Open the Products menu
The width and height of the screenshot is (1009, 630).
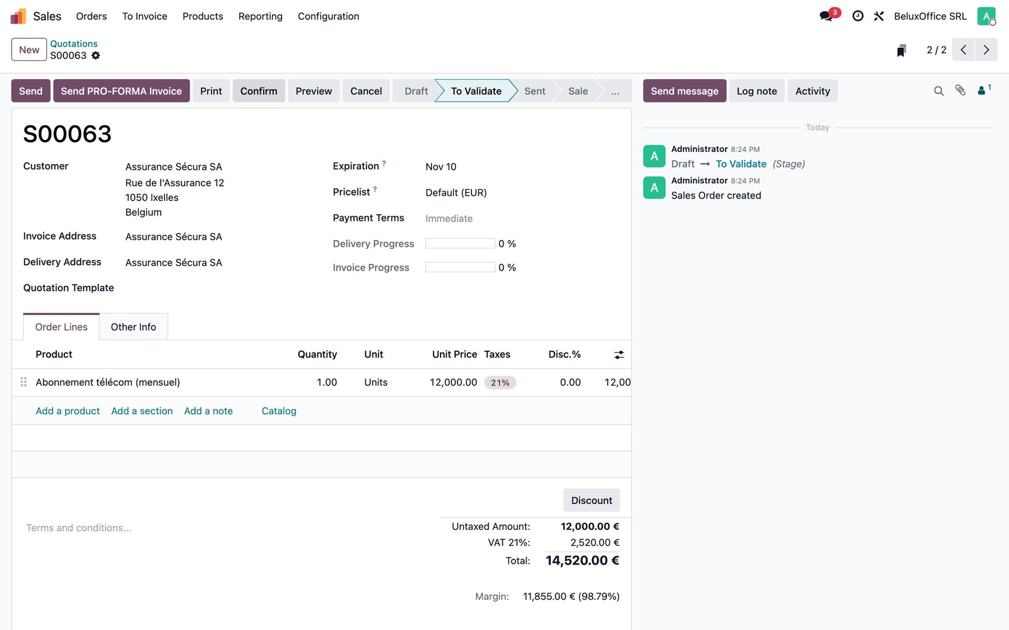point(203,16)
